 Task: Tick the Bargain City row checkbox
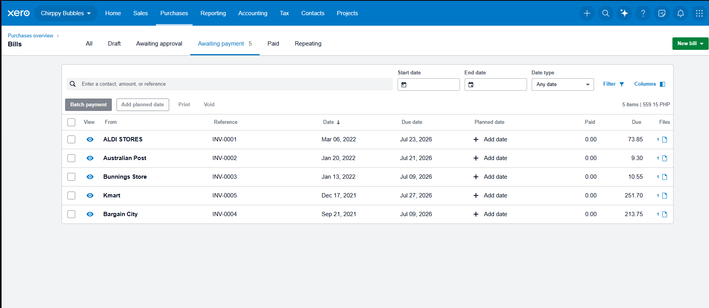71,214
